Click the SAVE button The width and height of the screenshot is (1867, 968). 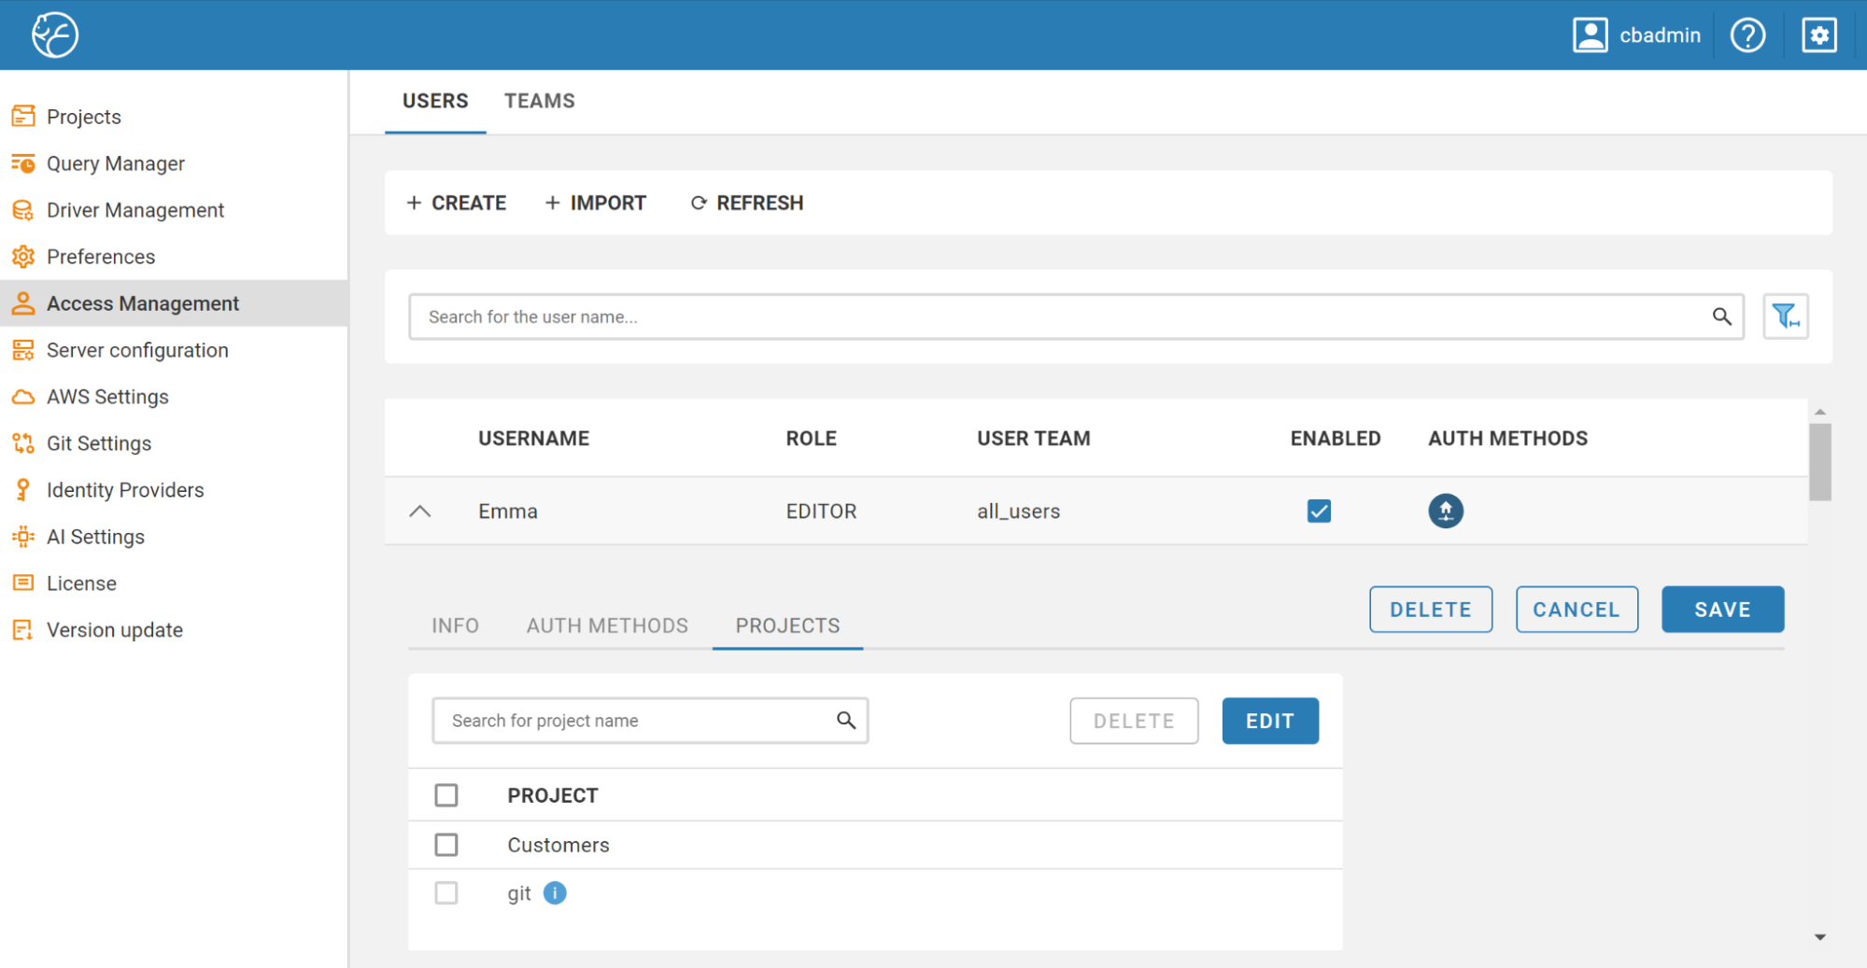point(1722,610)
